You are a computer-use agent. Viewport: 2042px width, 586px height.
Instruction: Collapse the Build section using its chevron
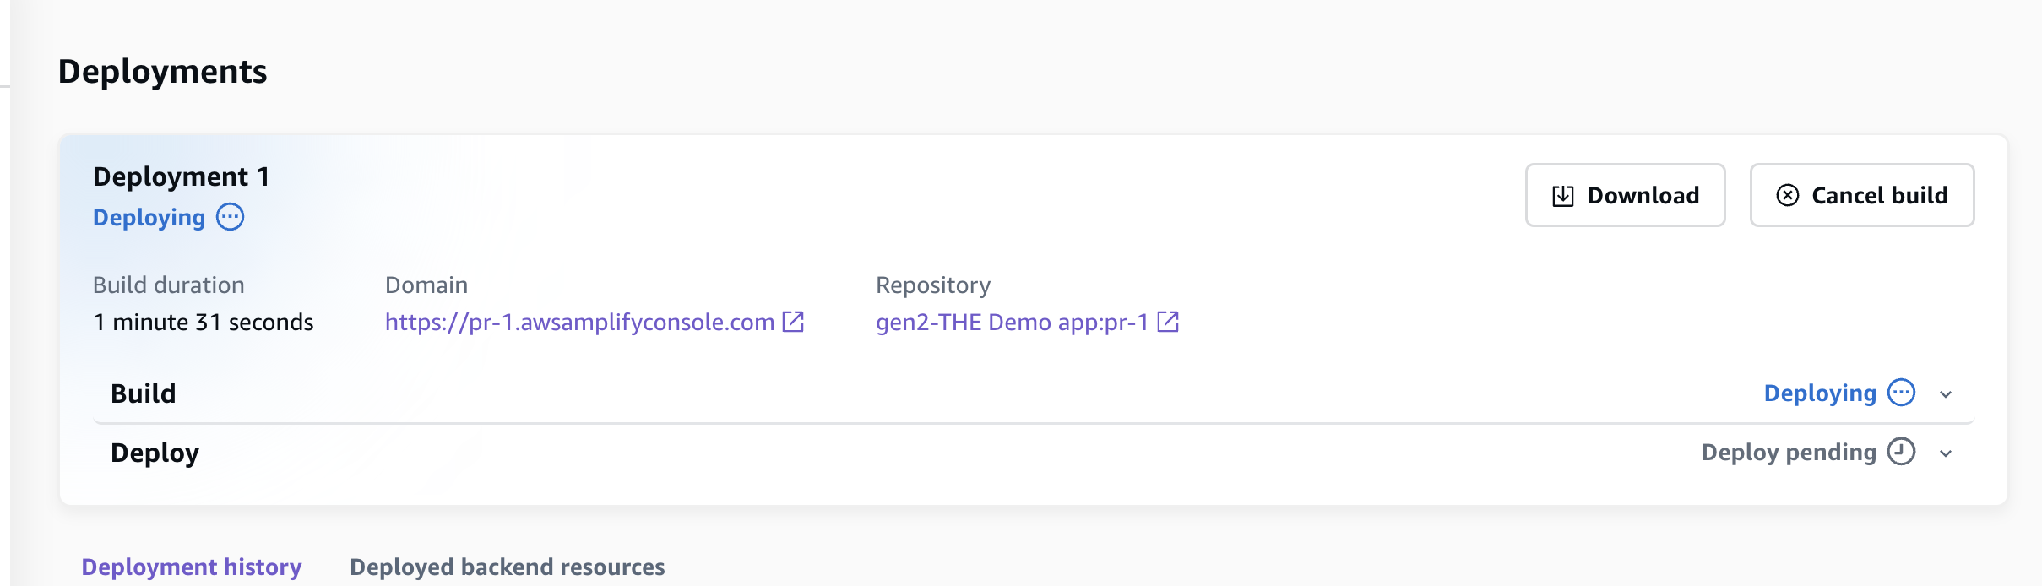click(1946, 393)
